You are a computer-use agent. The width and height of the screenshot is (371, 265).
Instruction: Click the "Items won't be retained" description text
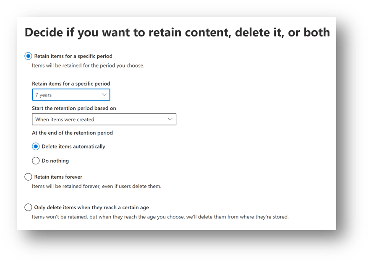160,217
